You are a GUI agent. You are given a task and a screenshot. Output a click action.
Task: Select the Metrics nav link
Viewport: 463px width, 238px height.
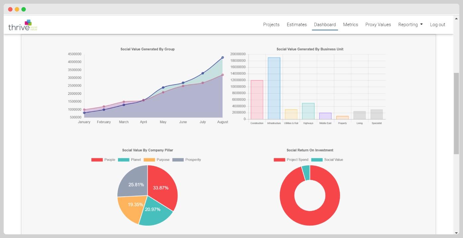pyautogui.click(x=351, y=25)
